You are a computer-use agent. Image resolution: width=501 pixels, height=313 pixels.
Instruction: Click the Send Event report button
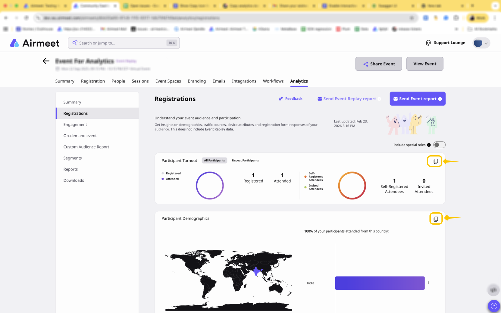[x=417, y=99]
